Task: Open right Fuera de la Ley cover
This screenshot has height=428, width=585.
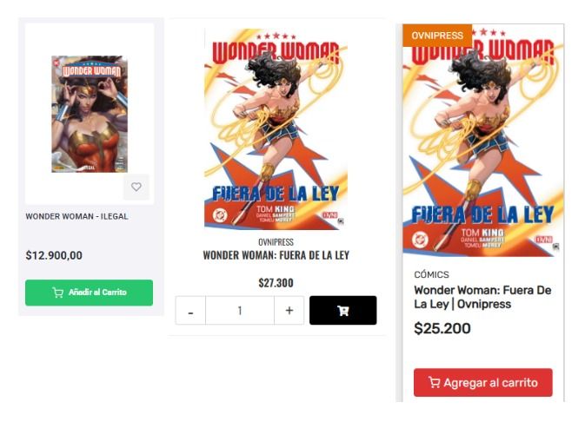Action: 483,141
